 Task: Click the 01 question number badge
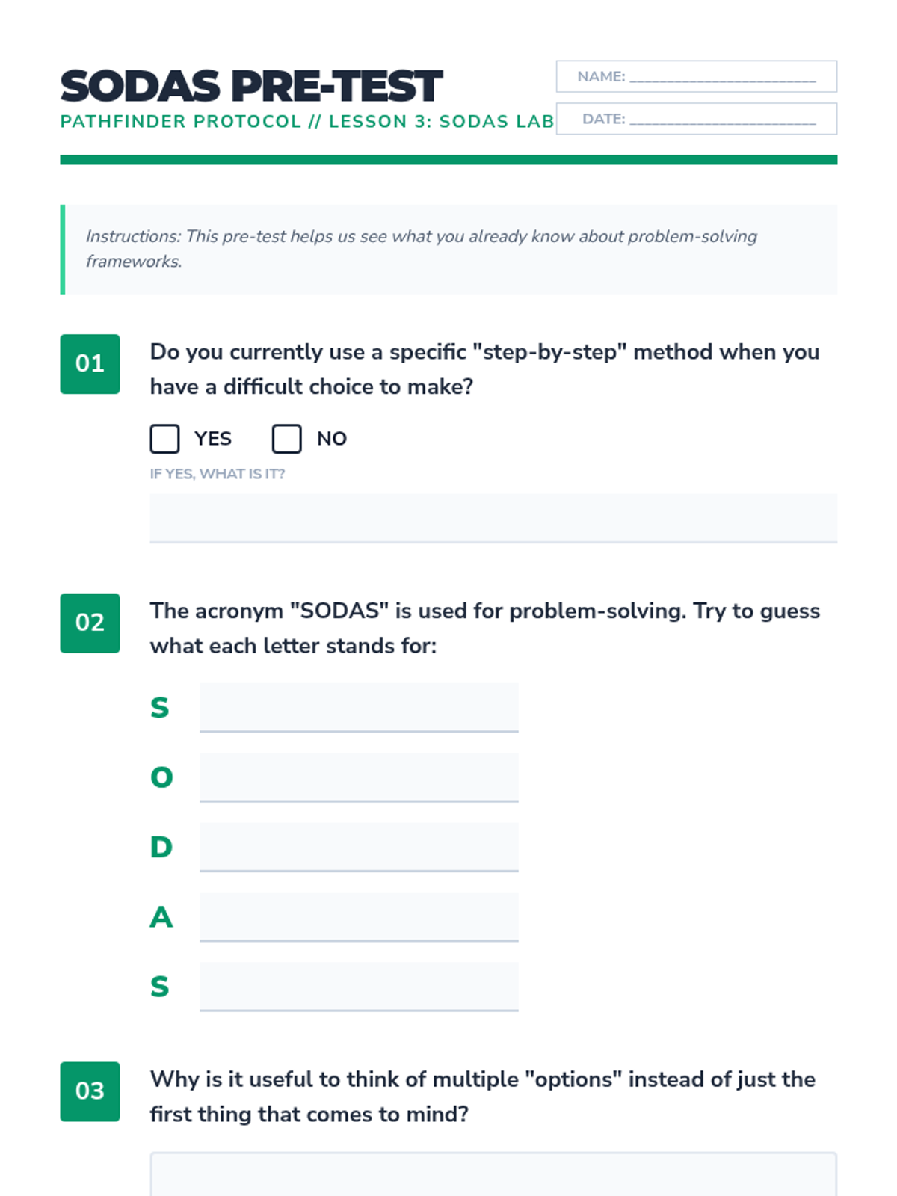pyautogui.click(x=90, y=364)
